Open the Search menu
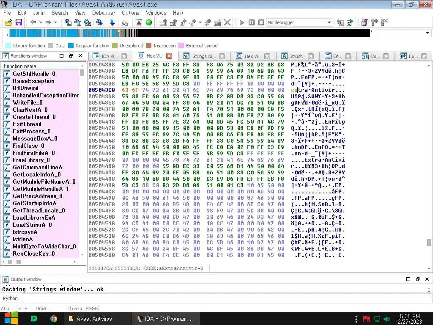This screenshot has width=433, height=325. [60, 13]
